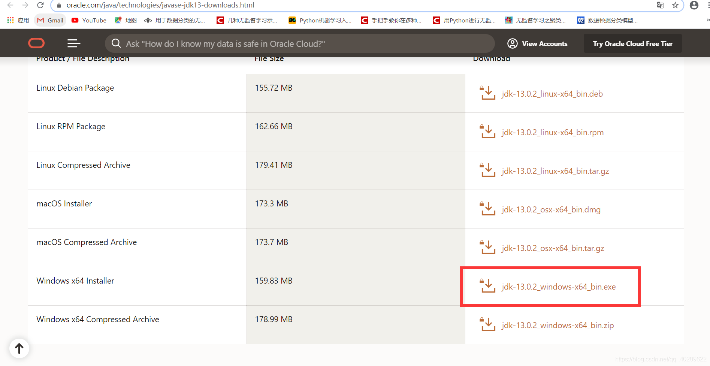
Task: Open the 手把手教你在多种... bookmark
Action: [x=391, y=20]
